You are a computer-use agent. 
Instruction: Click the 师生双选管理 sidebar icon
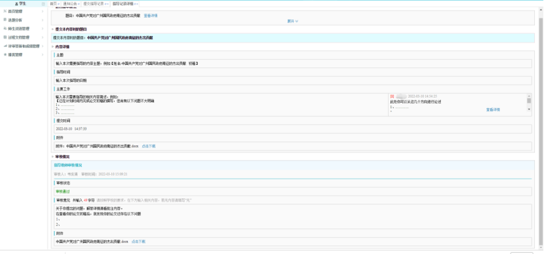(5, 28)
